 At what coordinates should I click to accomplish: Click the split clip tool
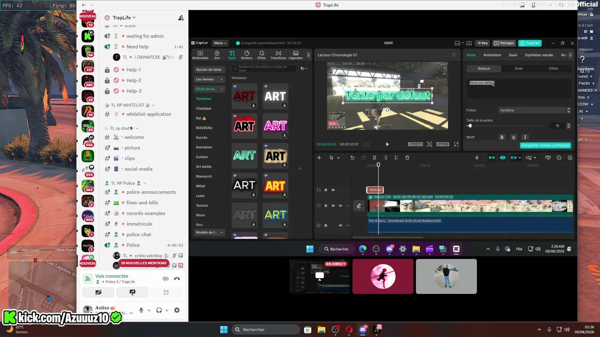[374, 158]
